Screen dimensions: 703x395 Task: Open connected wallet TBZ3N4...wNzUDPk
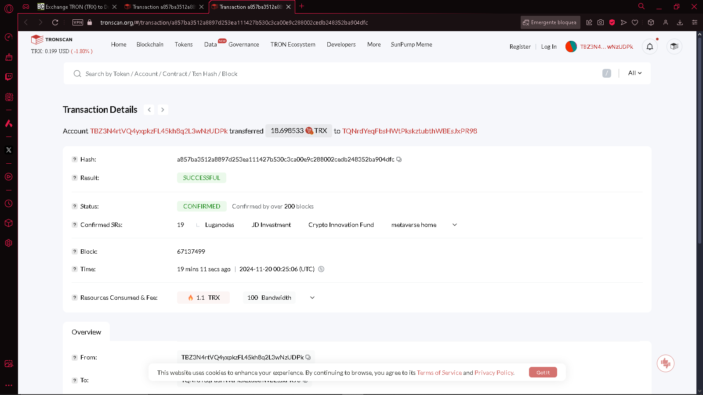pos(599,47)
